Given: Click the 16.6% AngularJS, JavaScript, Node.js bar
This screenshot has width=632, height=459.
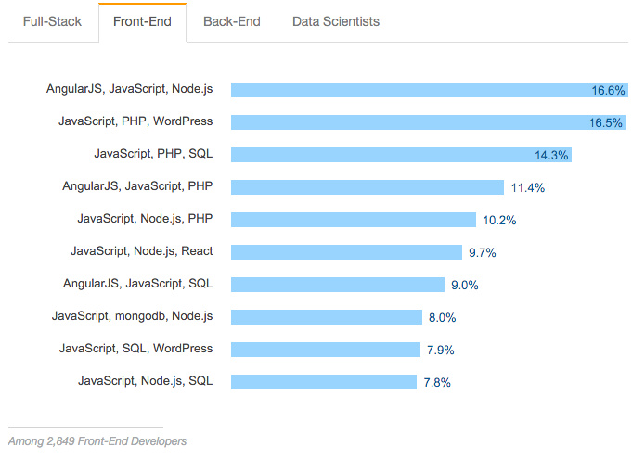Looking at the screenshot, I should point(430,90).
